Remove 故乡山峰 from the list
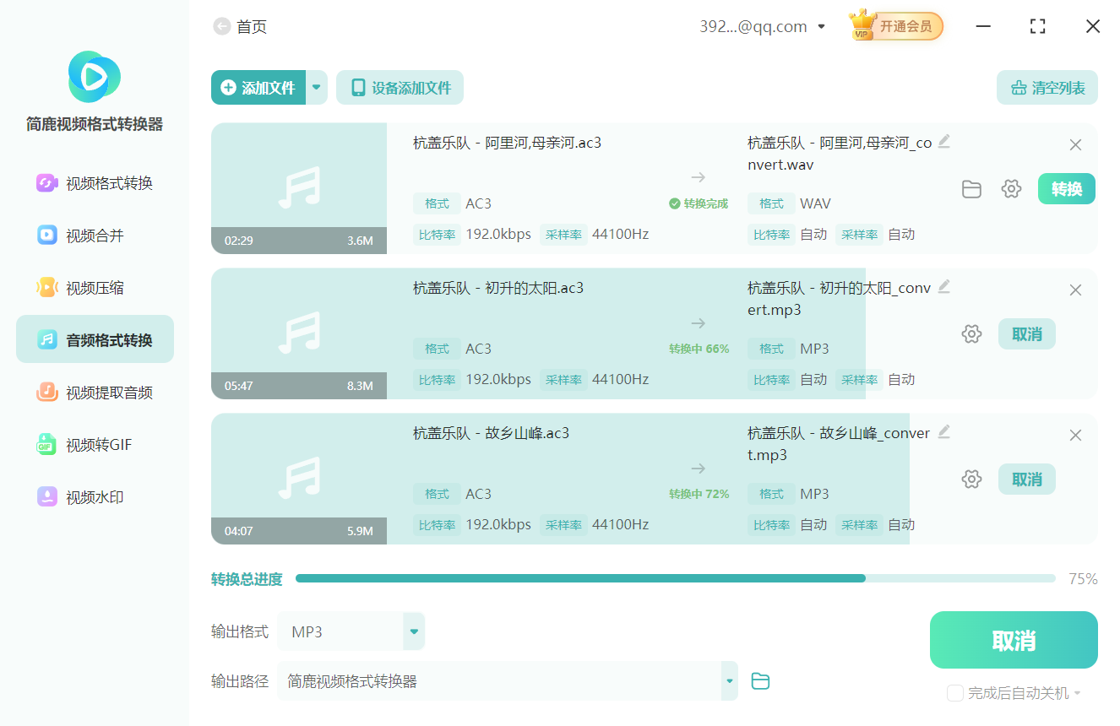 pos(1075,435)
